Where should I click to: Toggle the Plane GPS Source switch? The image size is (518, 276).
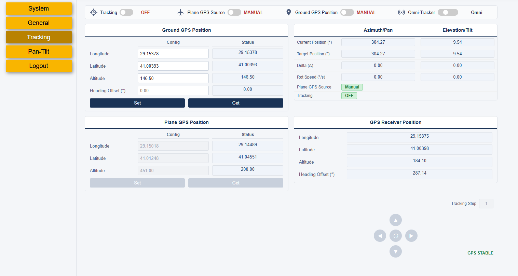(x=234, y=12)
